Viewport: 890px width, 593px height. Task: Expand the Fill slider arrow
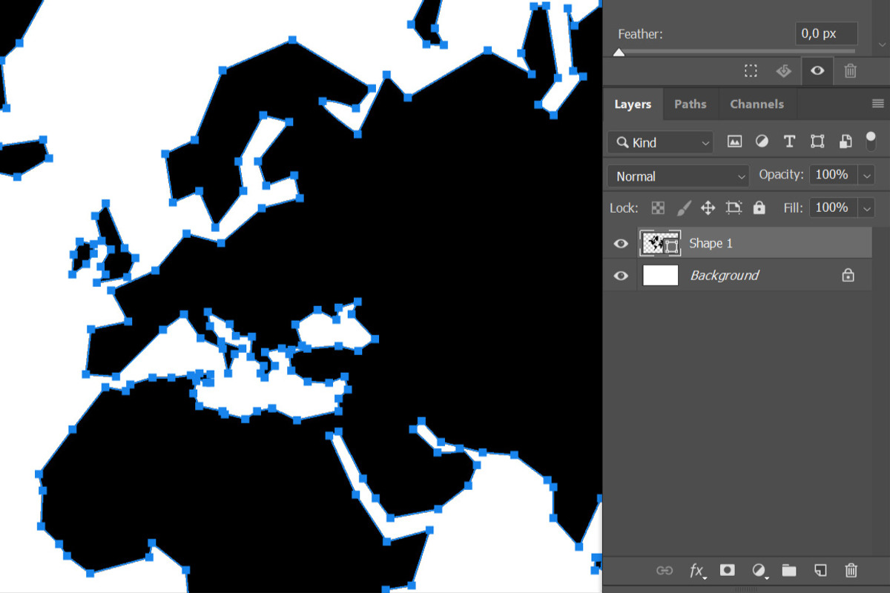point(866,209)
